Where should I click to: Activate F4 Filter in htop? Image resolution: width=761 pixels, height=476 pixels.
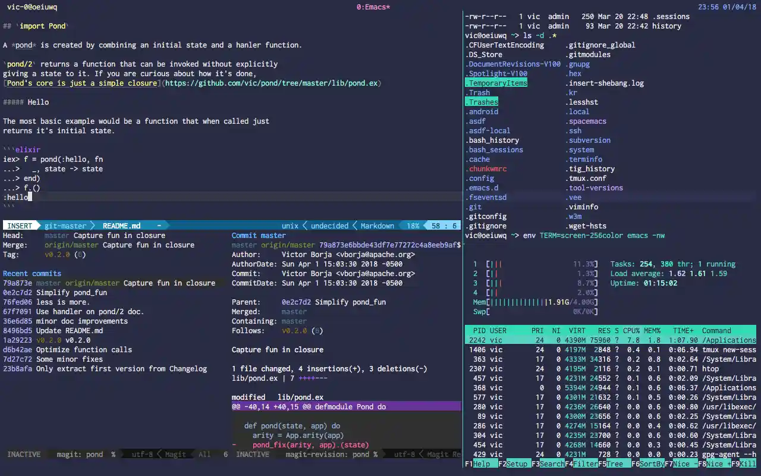[x=580, y=464]
